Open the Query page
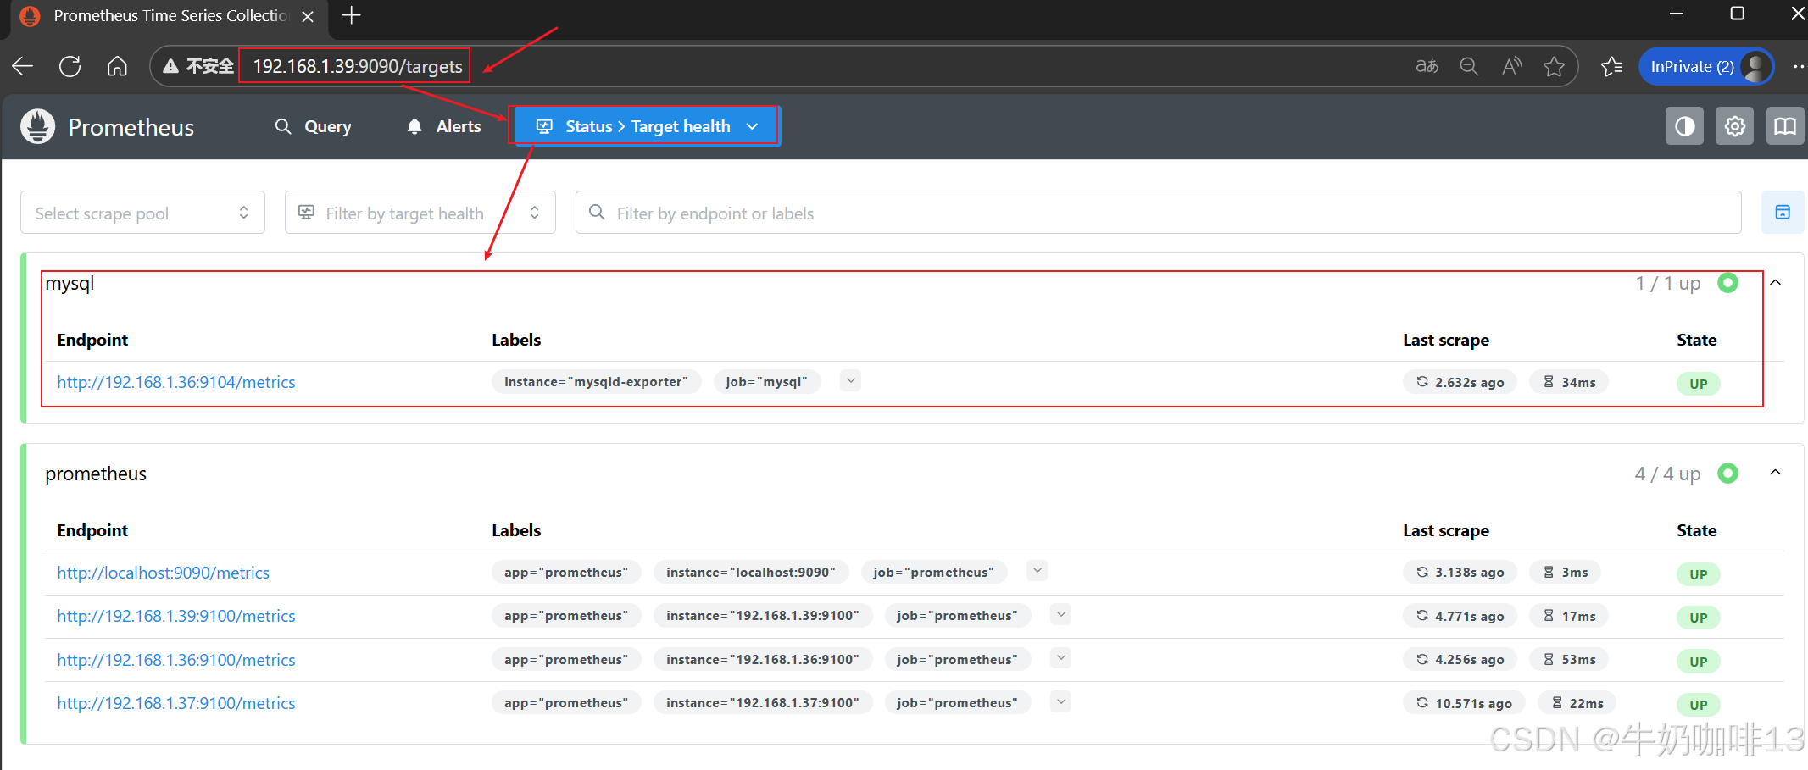Image resolution: width=1808 pixels, height=770 pixels. coord(314,126)
